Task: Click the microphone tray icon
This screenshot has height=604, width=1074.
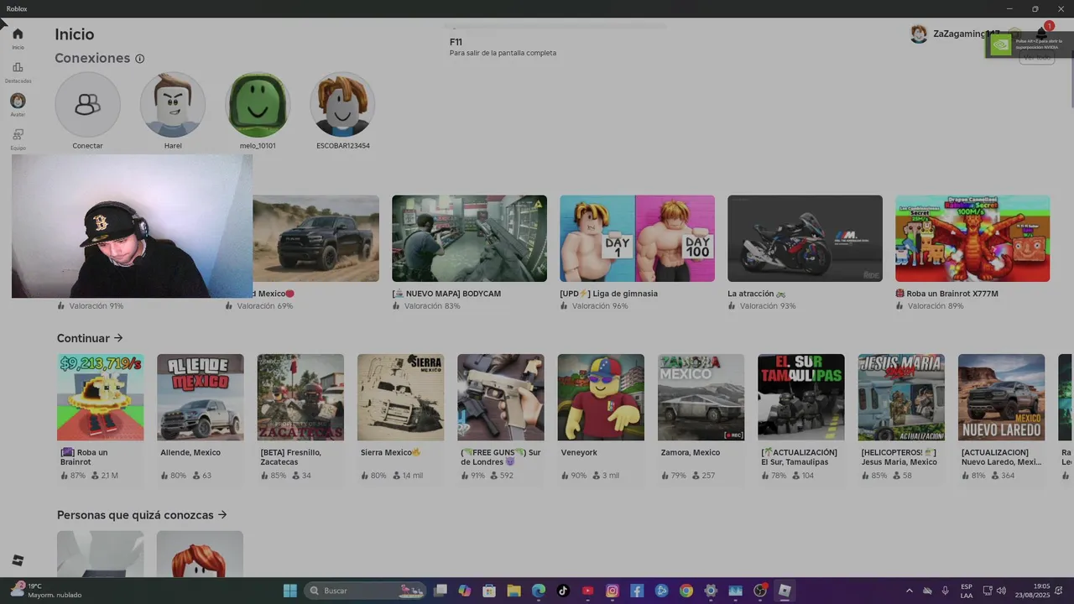Action: click(x=946, y=591)
